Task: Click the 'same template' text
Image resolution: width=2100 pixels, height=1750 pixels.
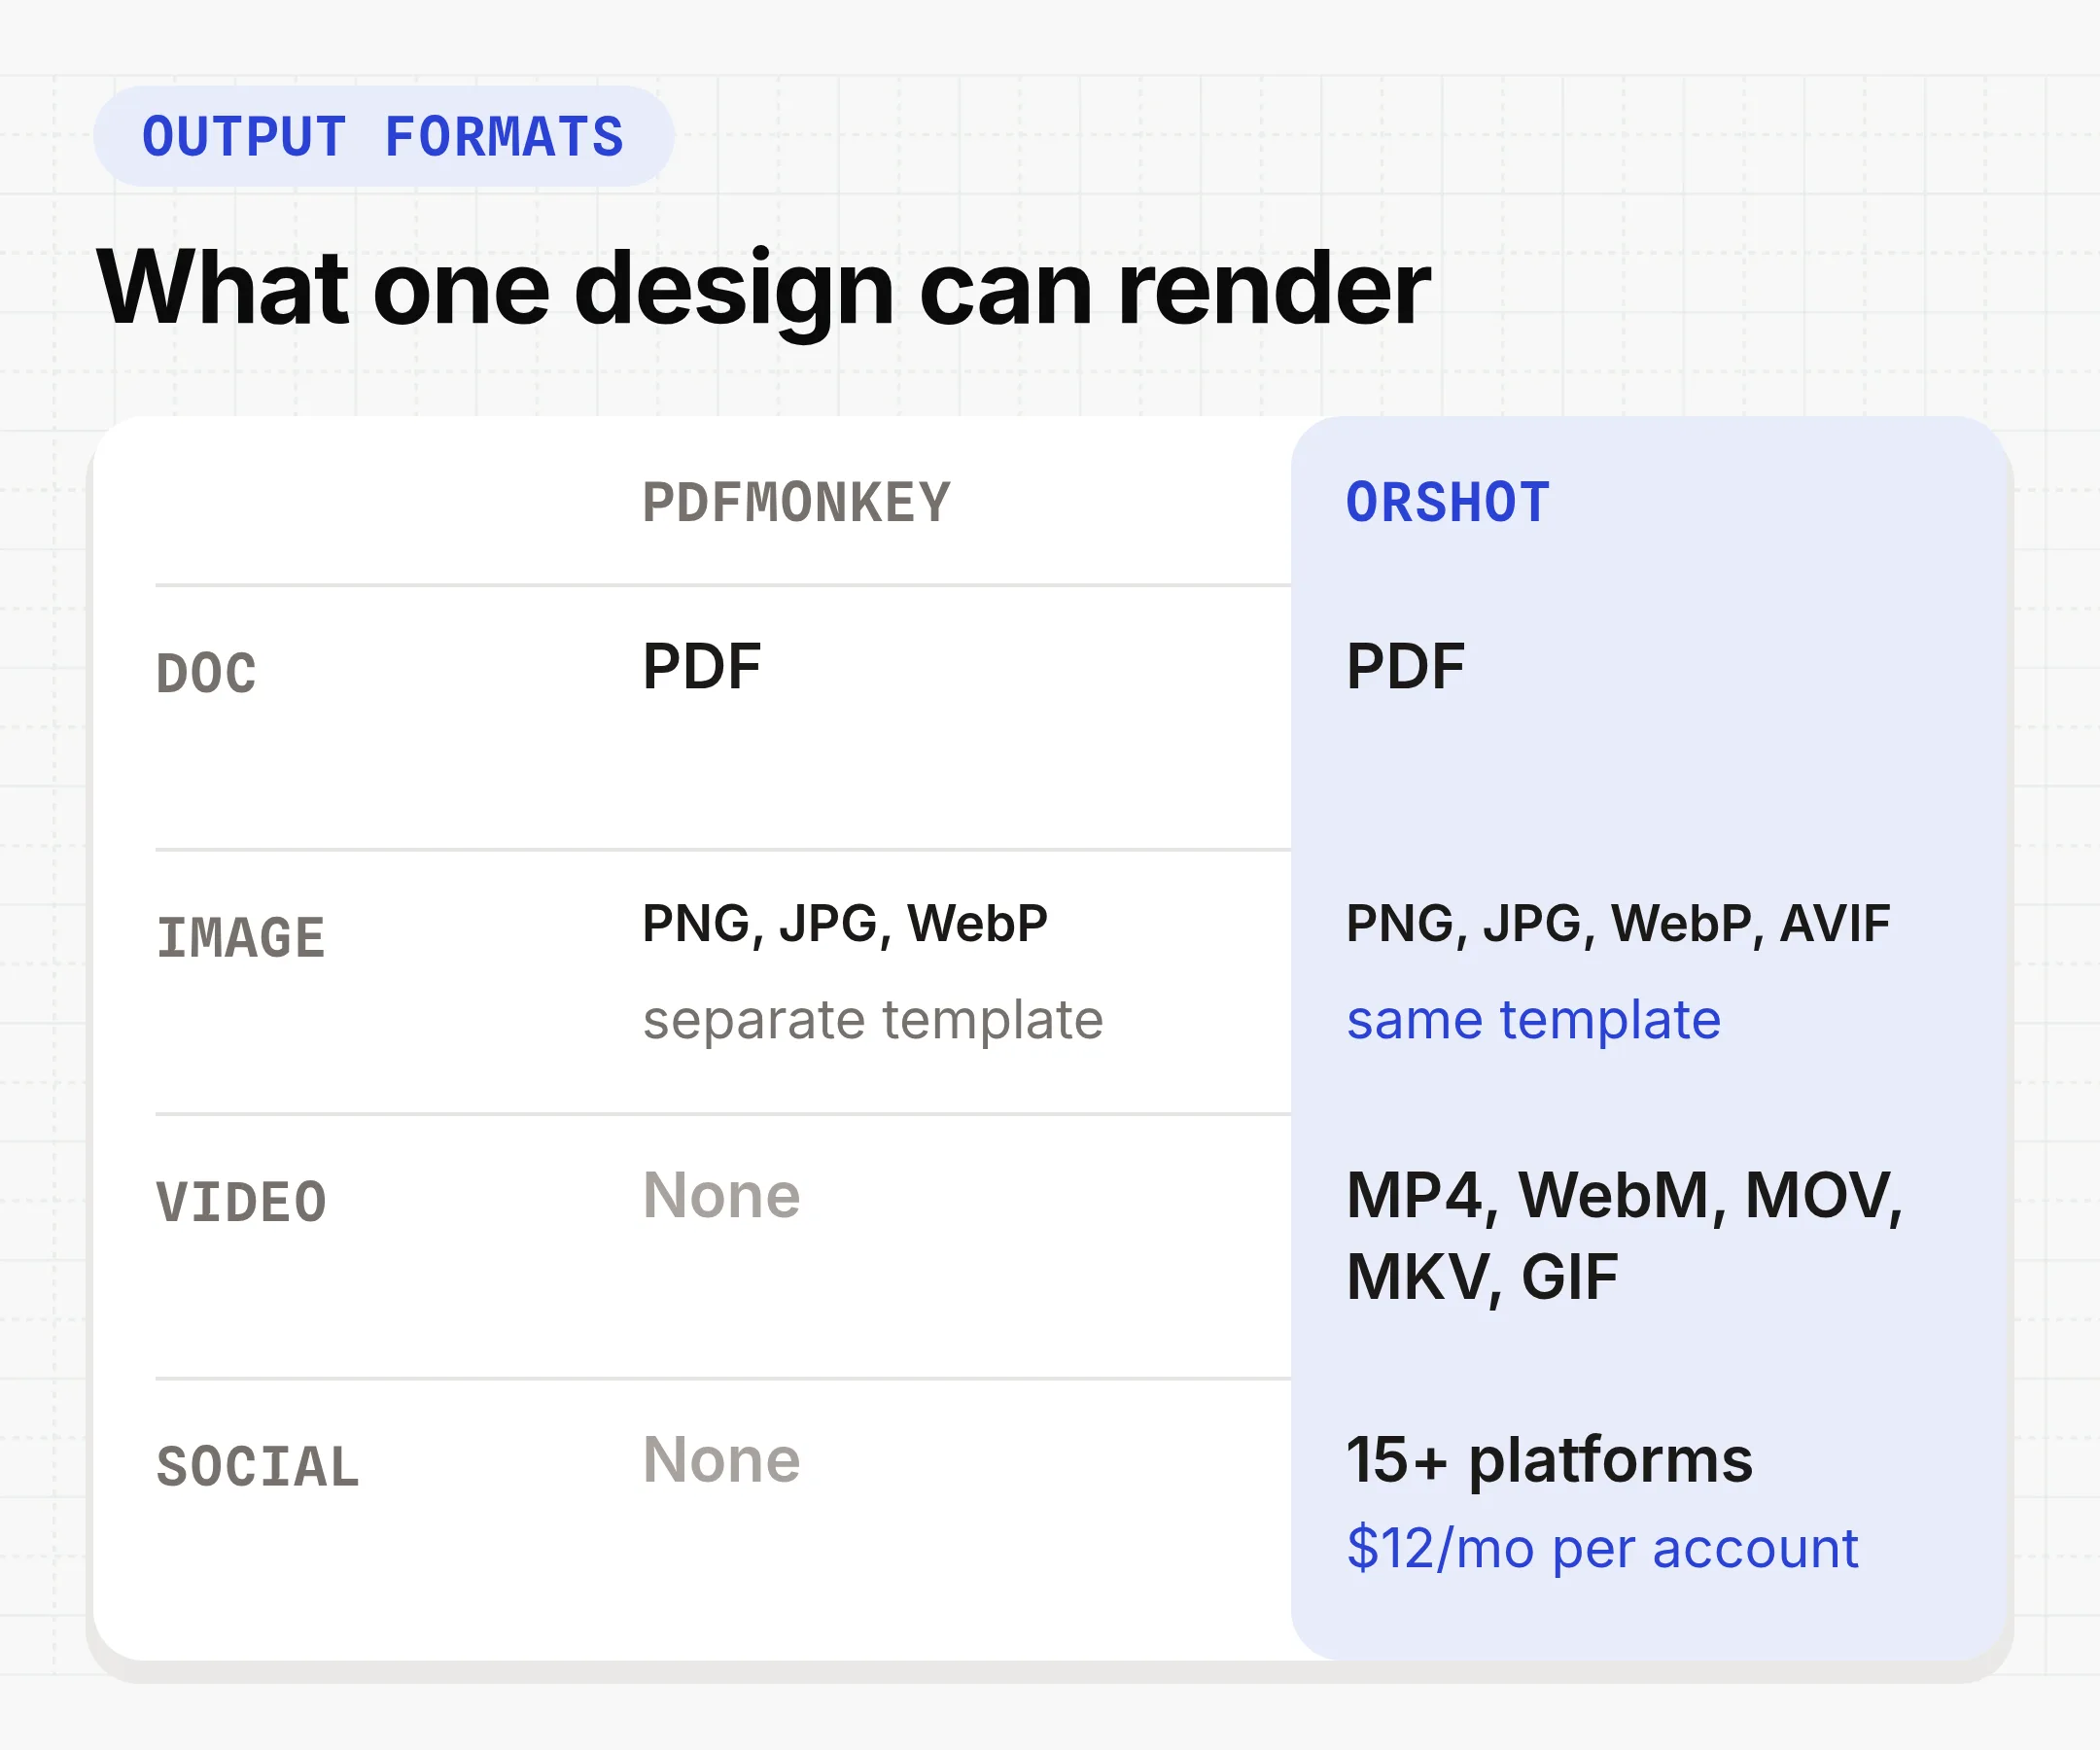Action: pos(1533,1020)
